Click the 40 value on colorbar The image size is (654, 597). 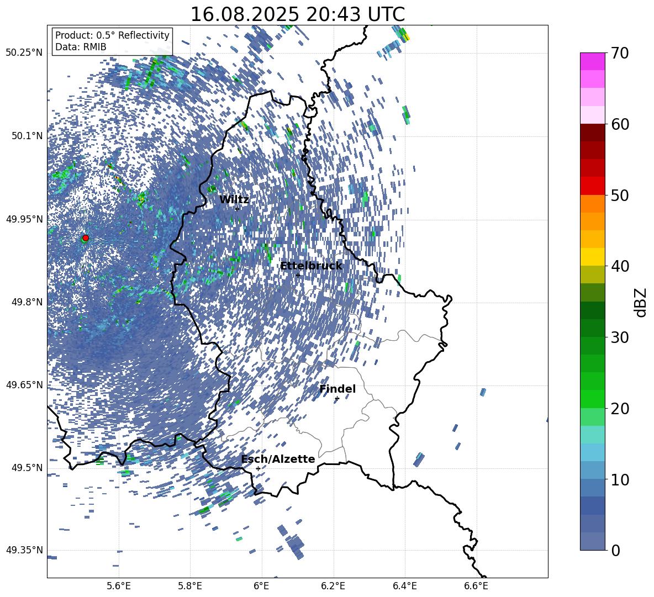(620, 266)
